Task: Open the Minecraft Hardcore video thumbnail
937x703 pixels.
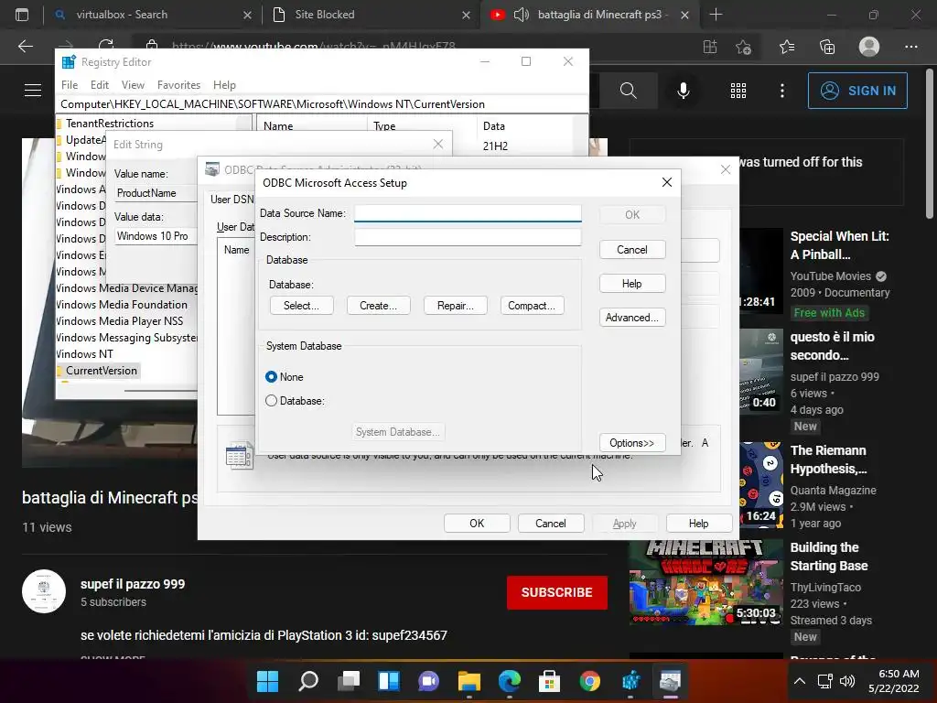Action: tap(705, 581)
